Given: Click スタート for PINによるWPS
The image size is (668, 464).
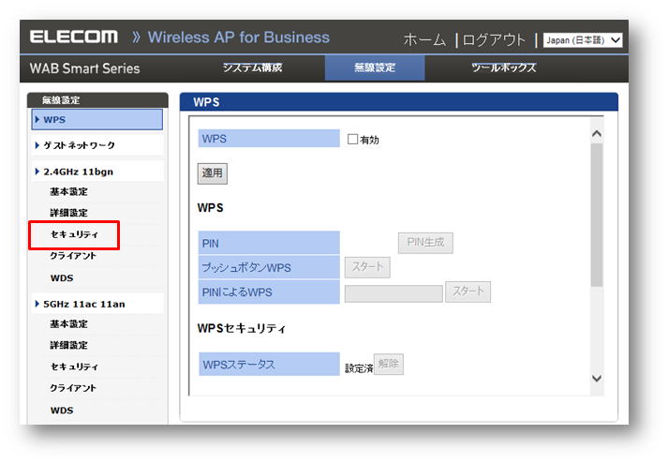Looking at the screenshot, I should [x=468, y=292].
